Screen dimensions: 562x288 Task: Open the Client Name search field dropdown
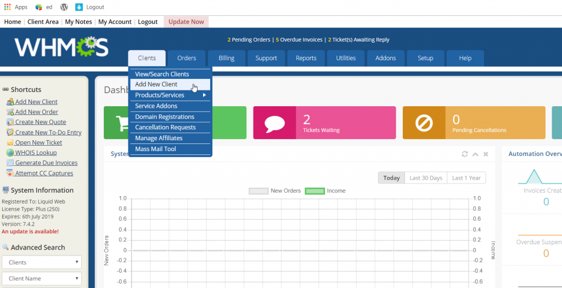(x=42, y=278)
